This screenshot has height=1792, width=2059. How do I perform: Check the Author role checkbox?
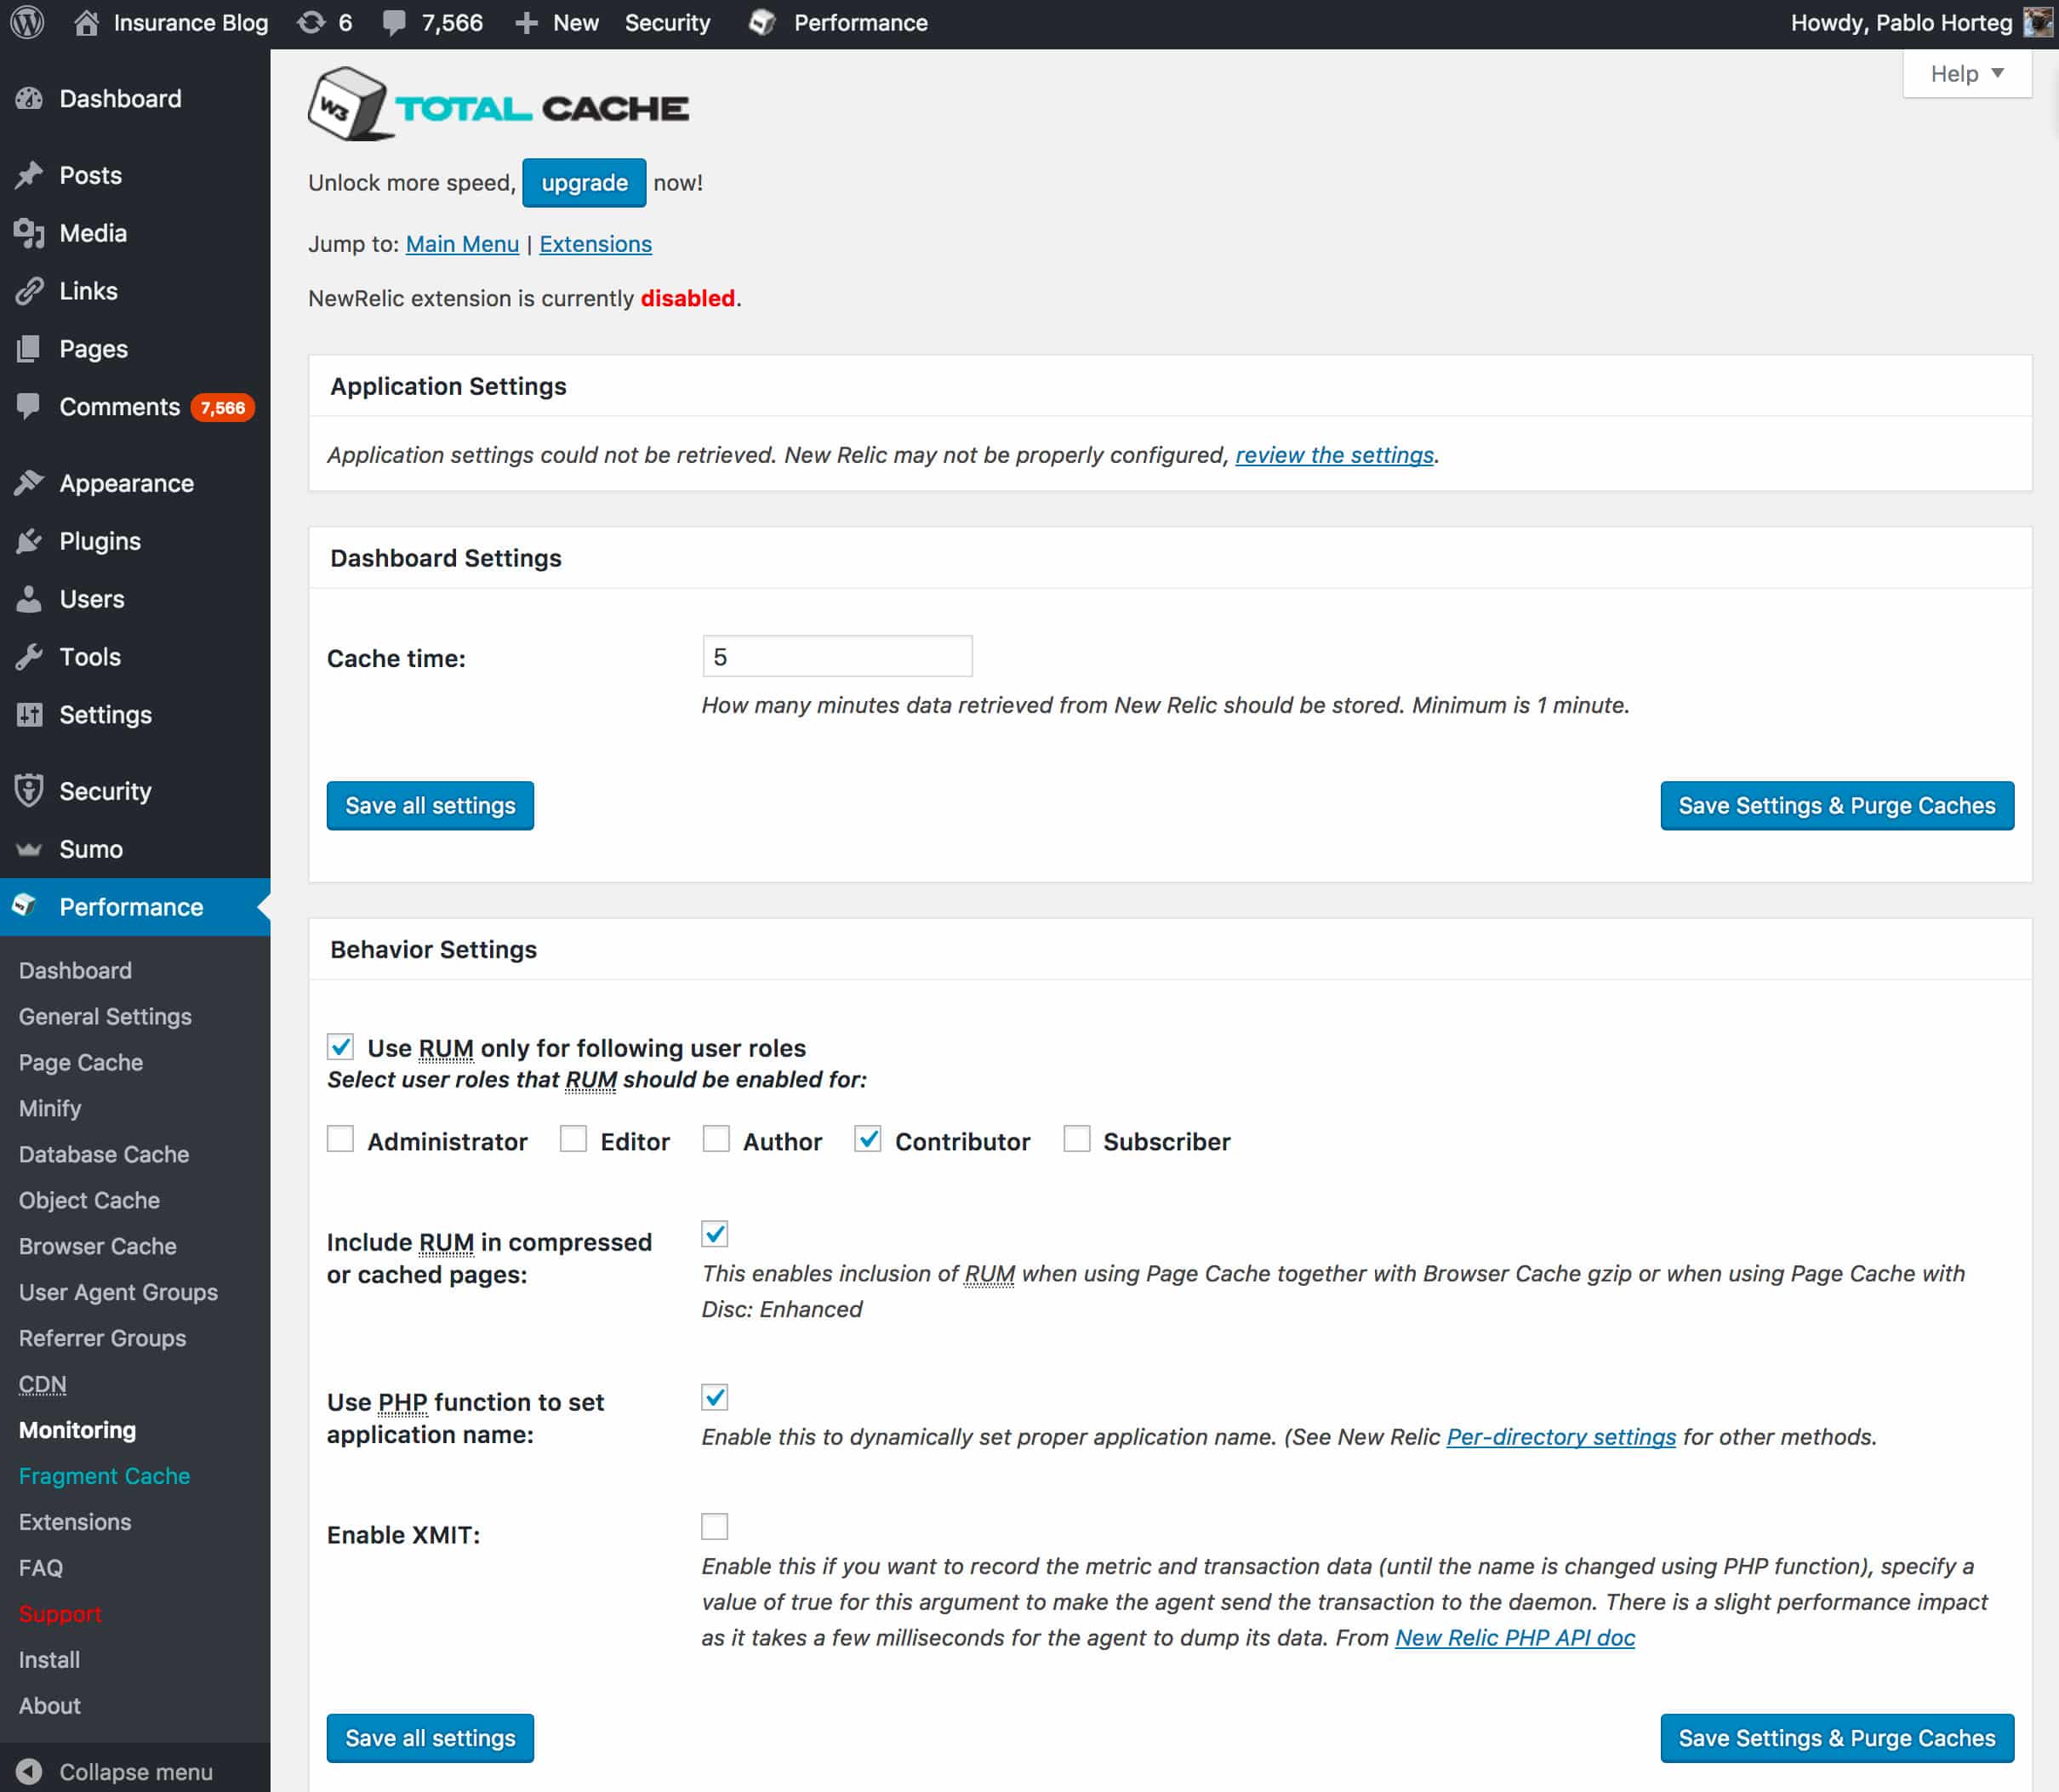pyautogui.click(x=716, y=1139)
